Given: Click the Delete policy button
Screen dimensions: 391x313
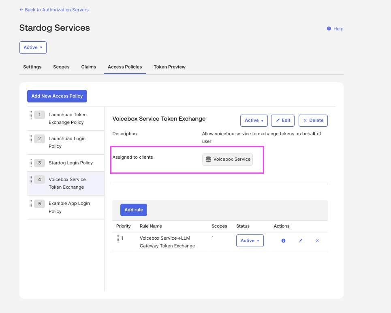Looking at the screenshot, I should click(x=313, y=121).
